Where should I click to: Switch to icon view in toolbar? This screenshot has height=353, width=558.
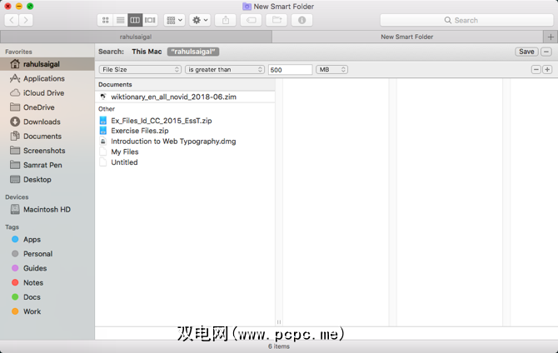105,20
